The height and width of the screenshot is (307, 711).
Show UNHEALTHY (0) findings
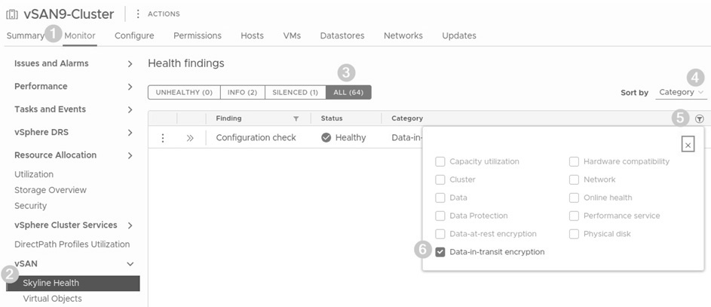click(x=184, y=93)
